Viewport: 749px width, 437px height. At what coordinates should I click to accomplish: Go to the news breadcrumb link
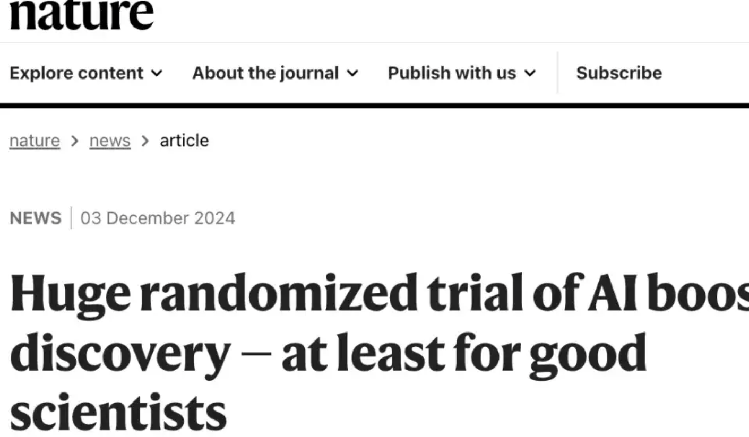pyautogui.click(x=110, y=141)
